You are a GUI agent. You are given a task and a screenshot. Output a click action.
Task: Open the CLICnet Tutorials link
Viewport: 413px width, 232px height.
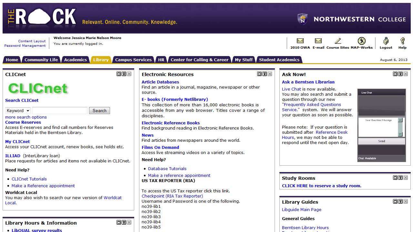coord(29,179)
